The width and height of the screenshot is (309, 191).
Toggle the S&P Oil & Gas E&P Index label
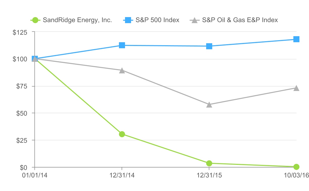tap(240, 20)
